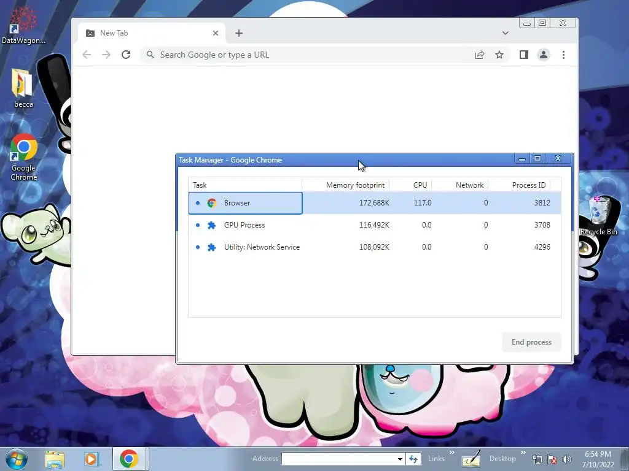The image size is (629, 471).
Task: Click the Chrome taskbar button
Action: tap(129, 459)
